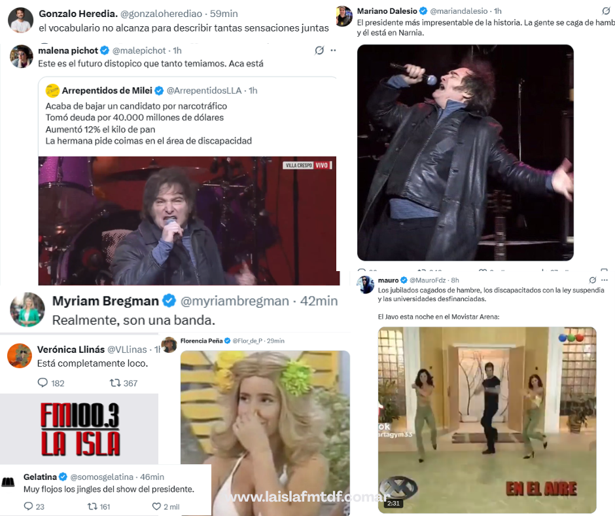Click the Grok icon on malena pichot's tweet

(x=319, y=50)
